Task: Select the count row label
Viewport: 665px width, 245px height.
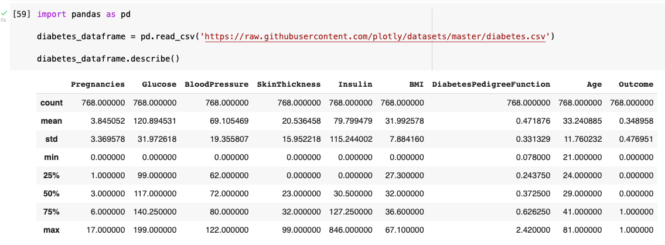Action: (x=52, y=103)
